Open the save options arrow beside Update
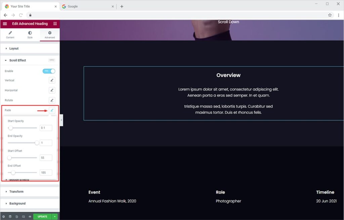The width and height of the screenshot is (344, 220). [55, 217]
